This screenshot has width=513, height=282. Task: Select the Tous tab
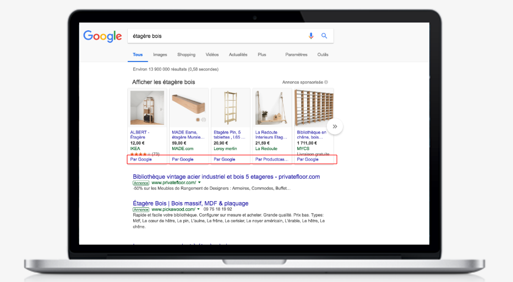click(138, 54)
